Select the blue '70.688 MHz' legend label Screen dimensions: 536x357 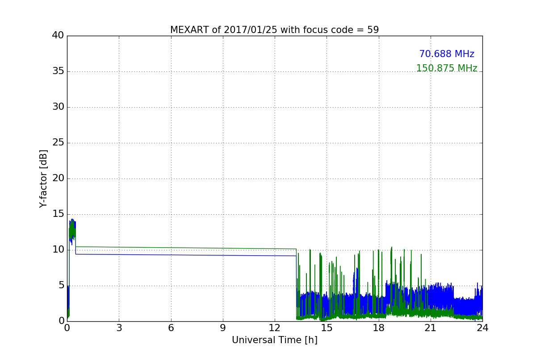(447, 54)
